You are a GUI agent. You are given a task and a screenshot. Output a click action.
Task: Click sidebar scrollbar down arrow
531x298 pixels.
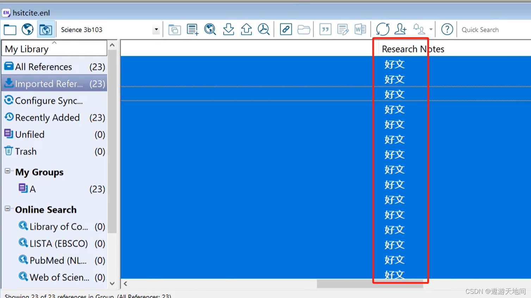tap(112, 284)
